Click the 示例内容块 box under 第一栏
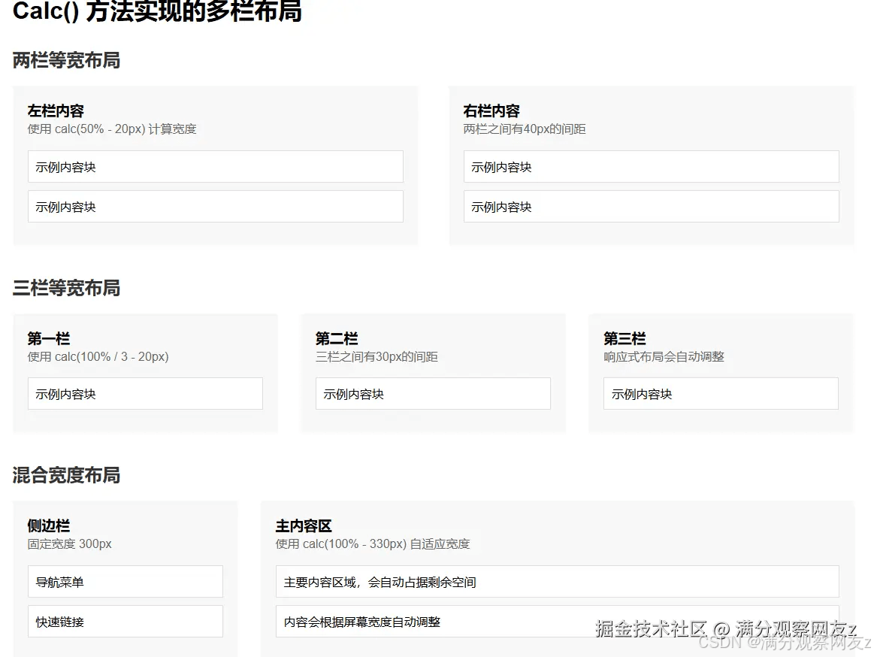874x657 pixels. (x=145, y=394)
